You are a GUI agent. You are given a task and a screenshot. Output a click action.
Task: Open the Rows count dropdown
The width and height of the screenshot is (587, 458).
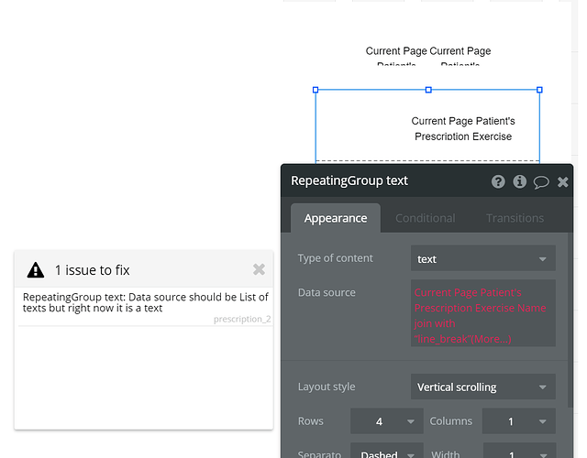386,421
